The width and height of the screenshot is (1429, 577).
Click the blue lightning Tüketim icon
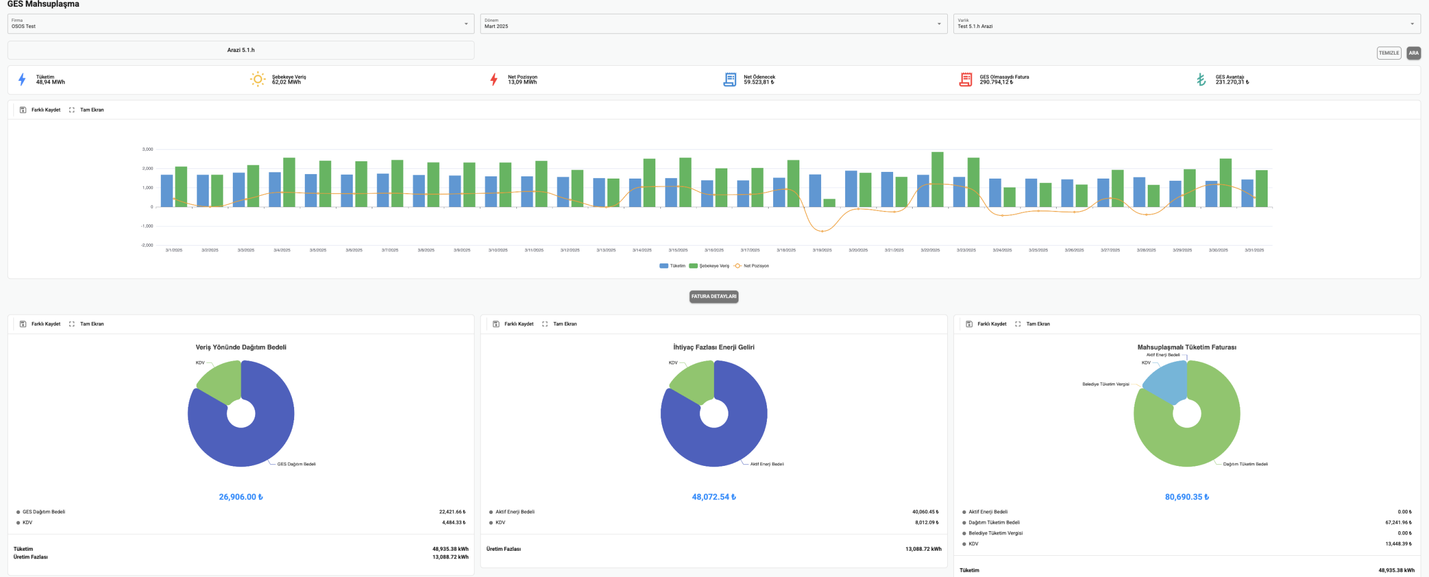pos(22,80)
